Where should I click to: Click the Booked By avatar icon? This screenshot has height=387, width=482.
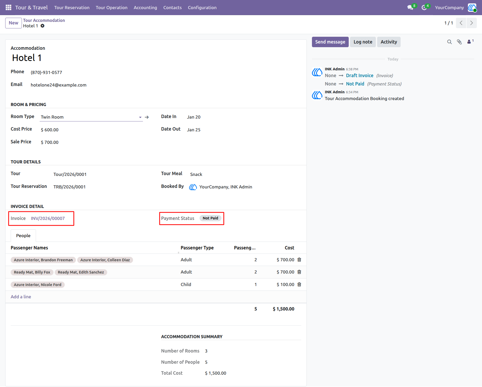pos(193,187)
